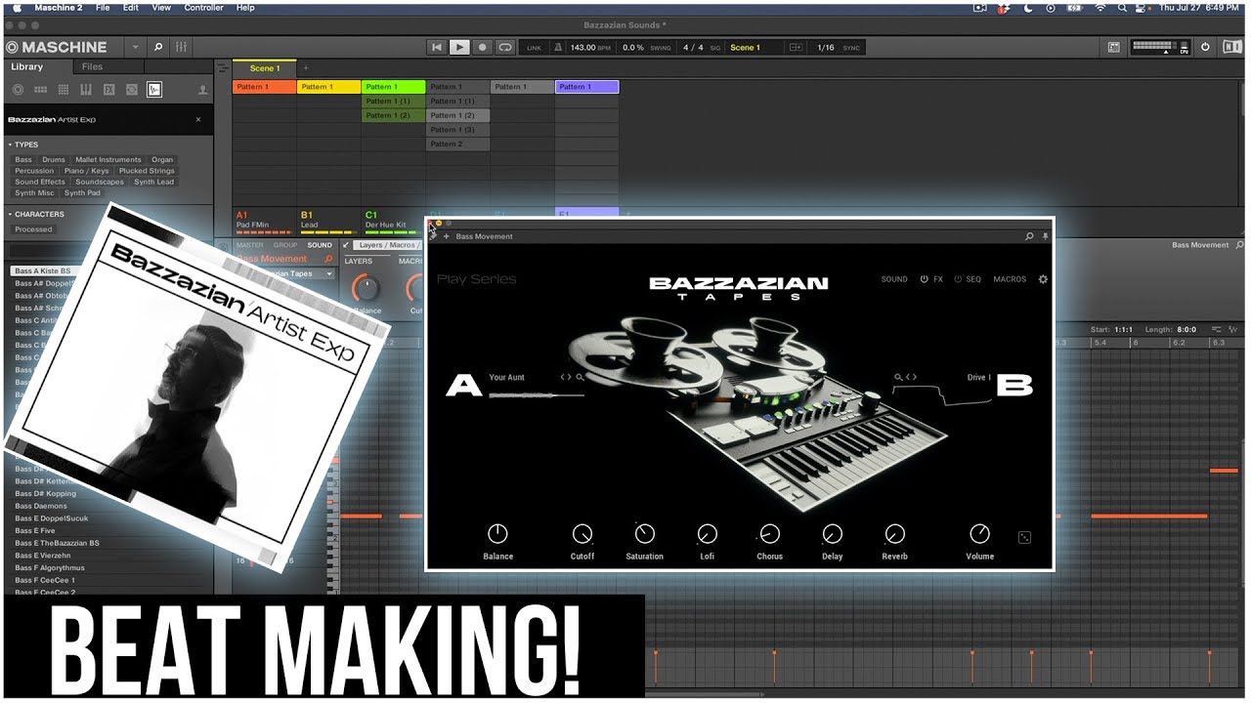The height and width of the screenshot is (703, 1251).
Task: Randomize with dice icon next to Volume
Action: [x=1024, y=537]
